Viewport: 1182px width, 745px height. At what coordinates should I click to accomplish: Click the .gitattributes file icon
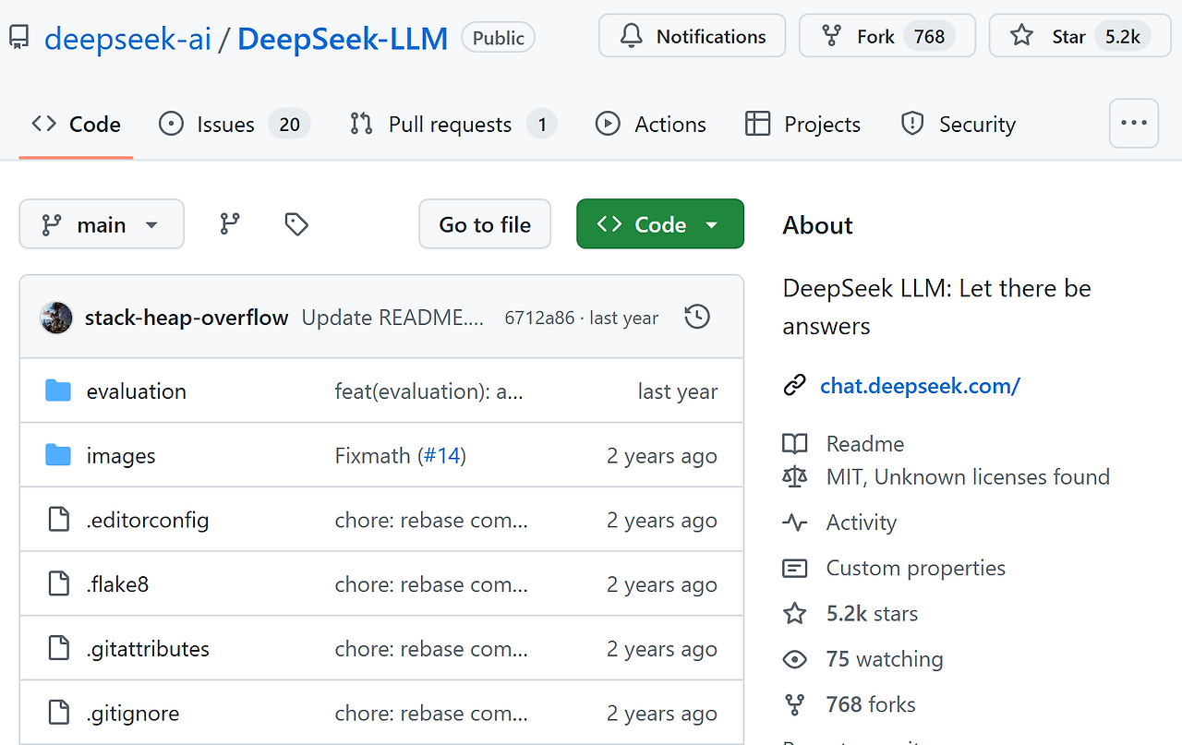point(58,649)
